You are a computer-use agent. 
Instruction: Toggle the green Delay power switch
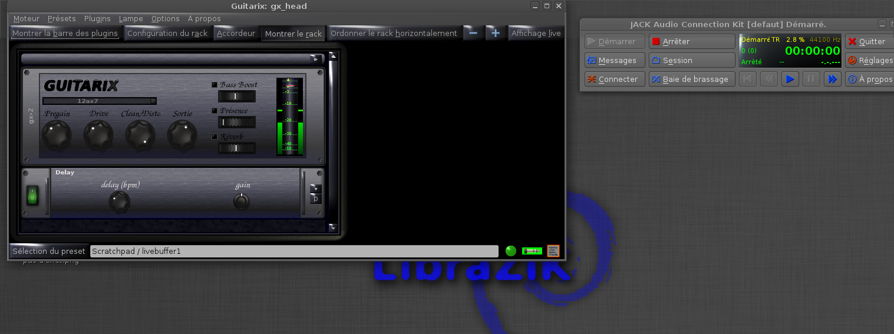click(32, 195)
